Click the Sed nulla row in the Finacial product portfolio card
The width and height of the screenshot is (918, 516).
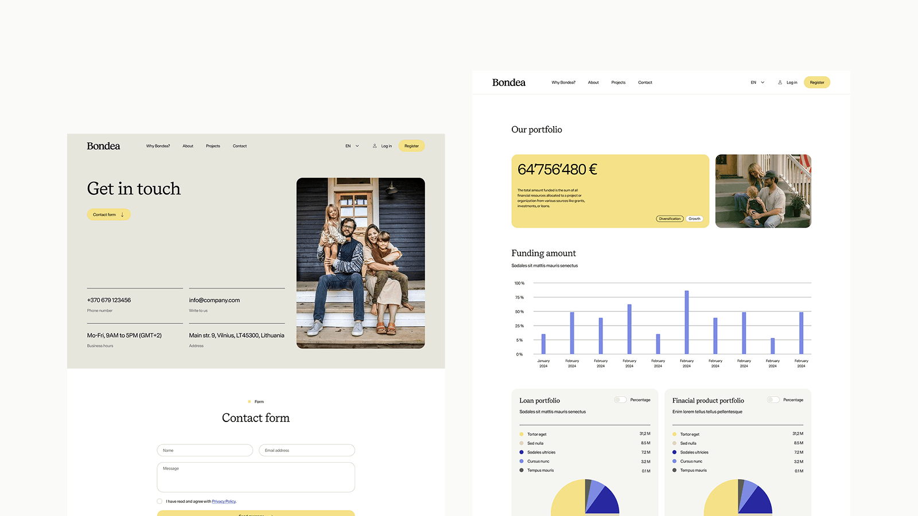[738, 443]
